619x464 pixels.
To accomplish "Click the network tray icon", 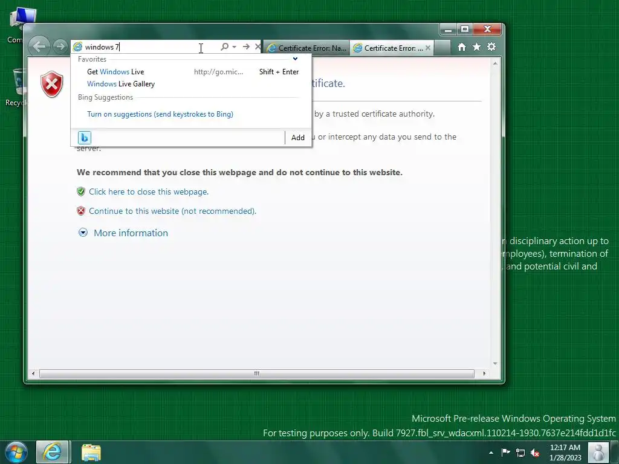I will (520, 453).
